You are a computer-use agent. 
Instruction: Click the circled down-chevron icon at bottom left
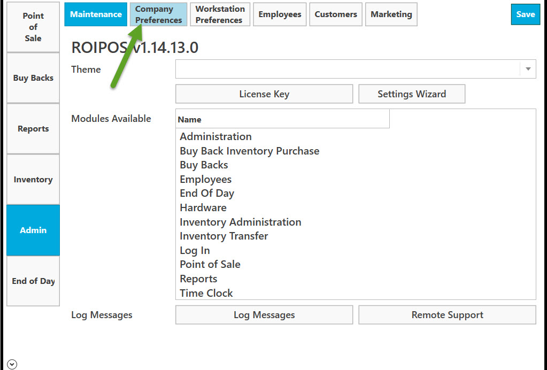[12, 365]
